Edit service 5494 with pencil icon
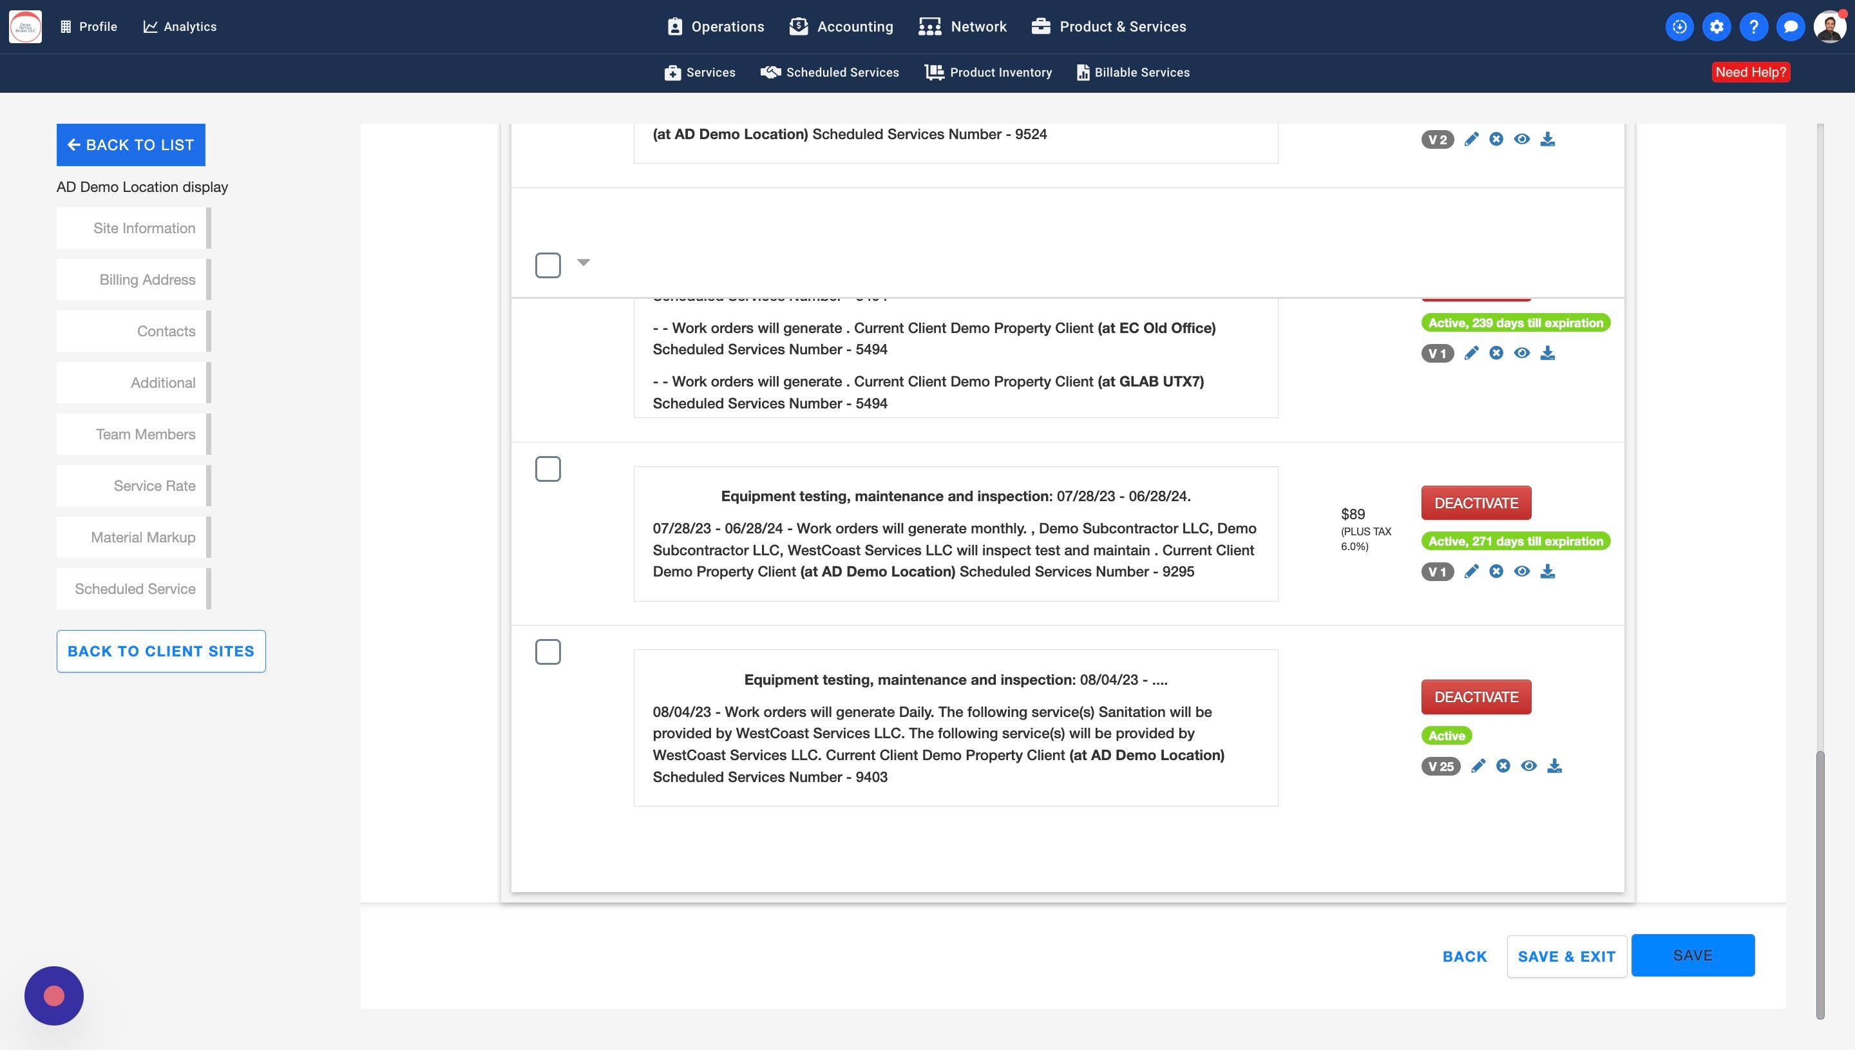 click(x=1470, y=352)
